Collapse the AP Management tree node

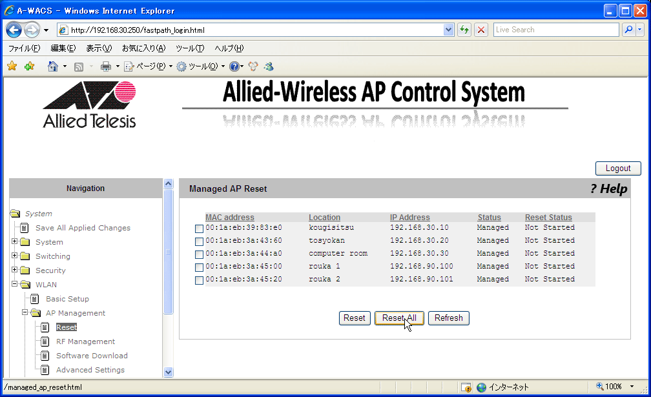coord(25,312)
